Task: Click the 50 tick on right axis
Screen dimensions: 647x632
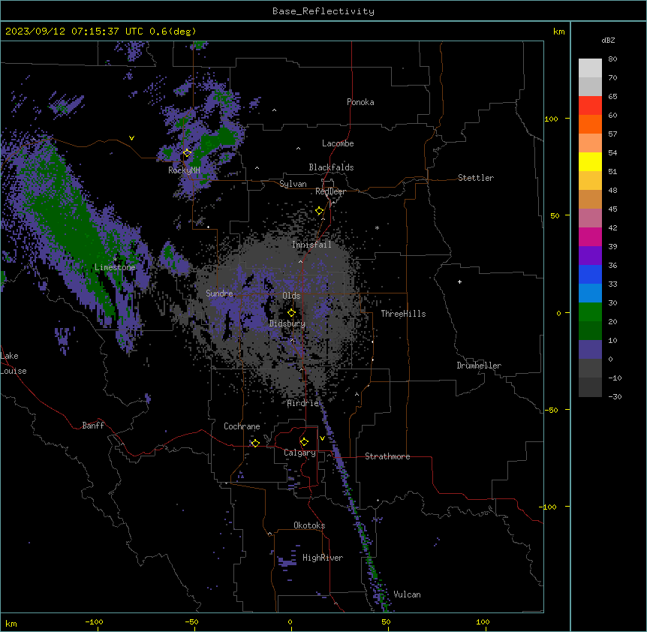Action: point(555,215)
